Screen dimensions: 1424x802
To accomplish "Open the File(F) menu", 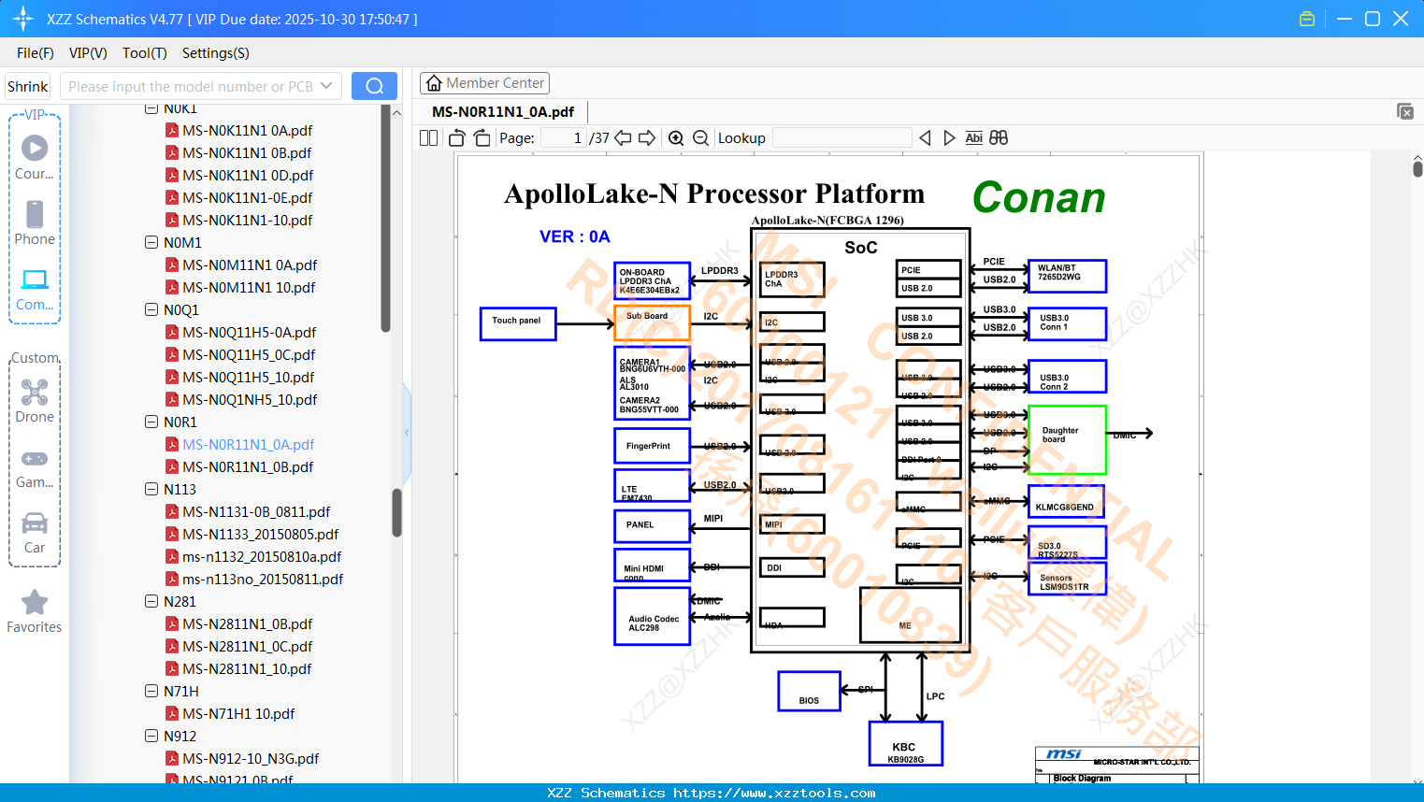I will coord(36,53).
